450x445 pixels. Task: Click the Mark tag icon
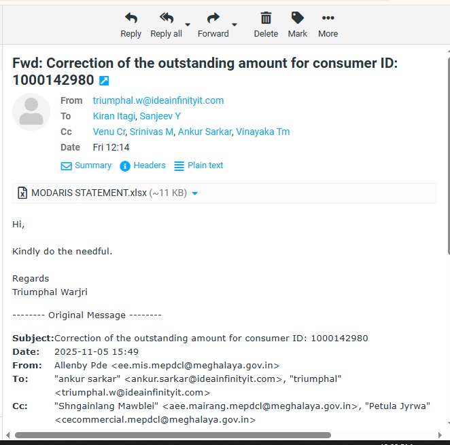tap(297, 18)
